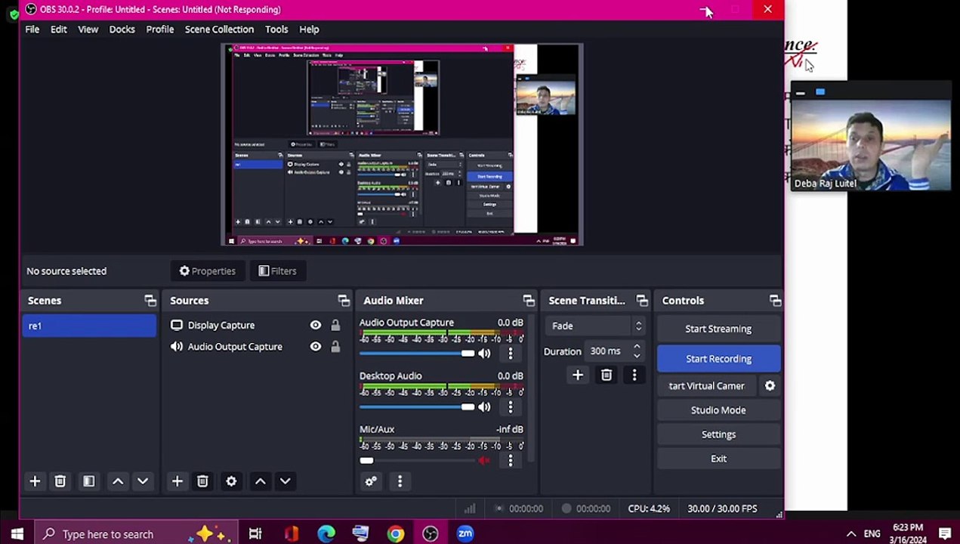The image size is (960, 544).
Task: Open the Tools menu
Action: (276, 29)
